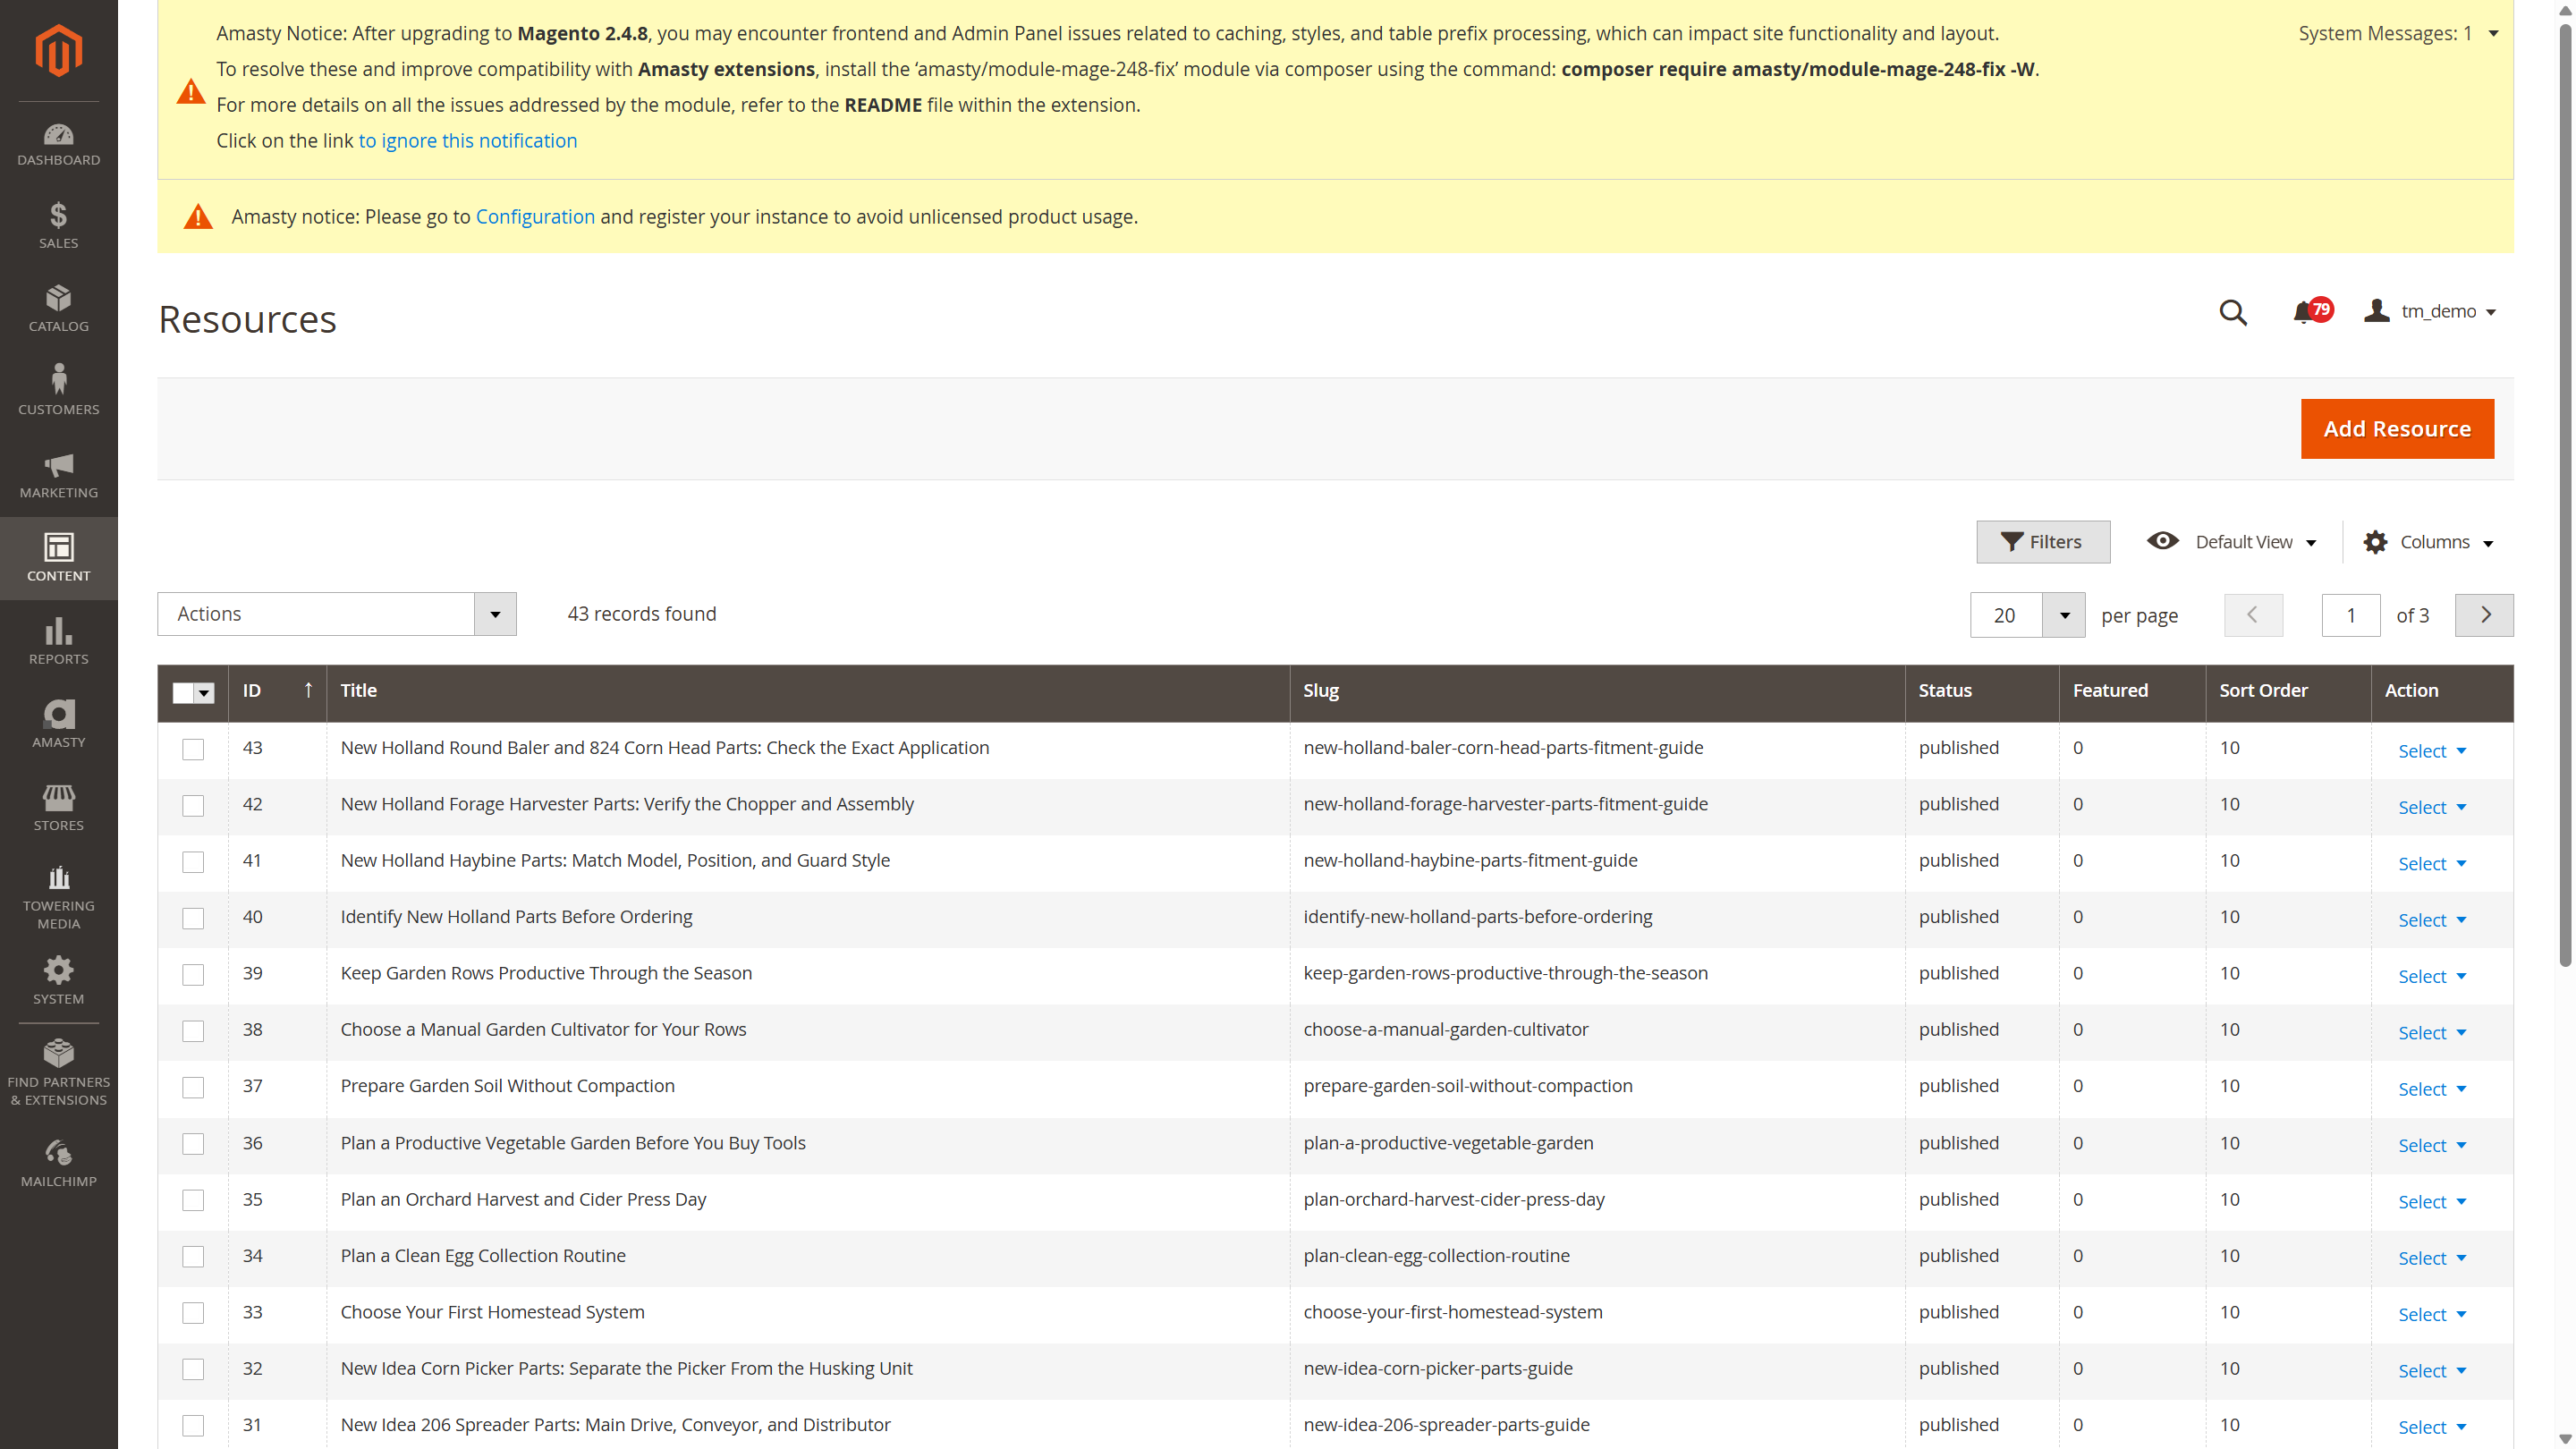2576x1449 pixels.
Task: Click the Columns gear icon
Action: [x=2375, y=542]
